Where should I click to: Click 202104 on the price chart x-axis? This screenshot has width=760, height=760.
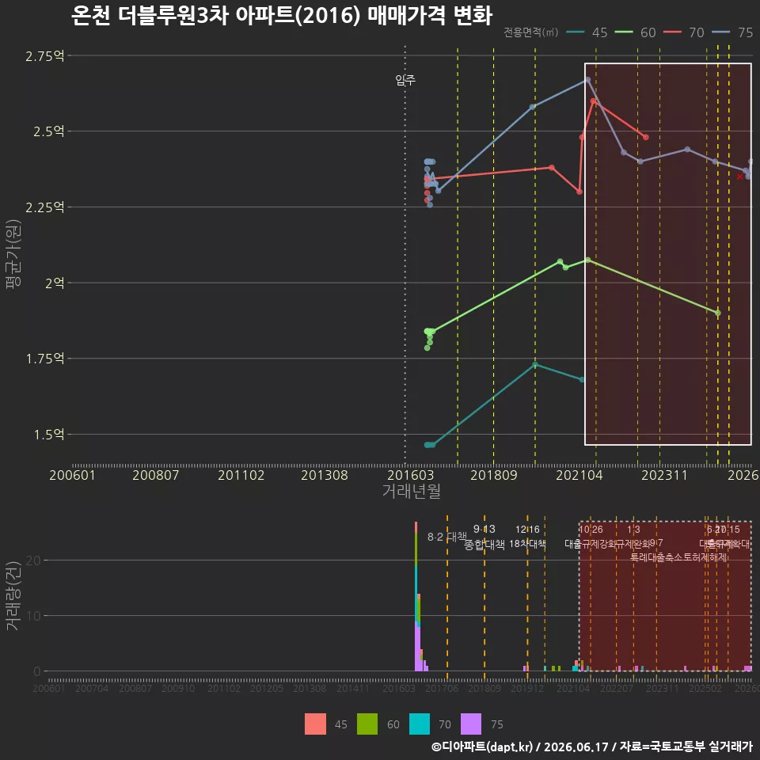tap(579, 475)
